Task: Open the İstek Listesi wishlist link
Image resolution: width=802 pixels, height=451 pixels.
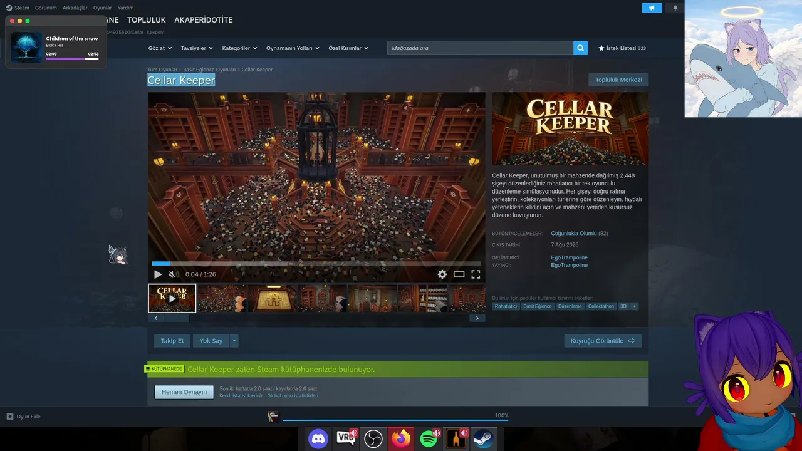Action: click(622, 48)
